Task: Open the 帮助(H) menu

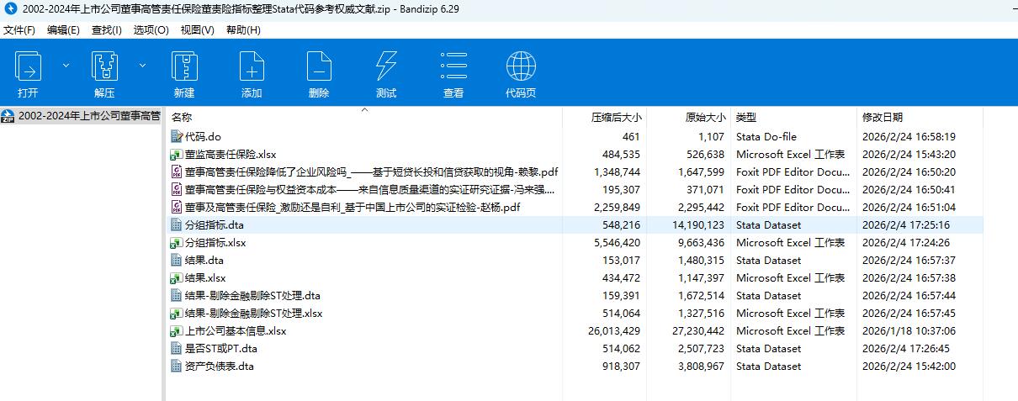Action: (x=243, y=30)
